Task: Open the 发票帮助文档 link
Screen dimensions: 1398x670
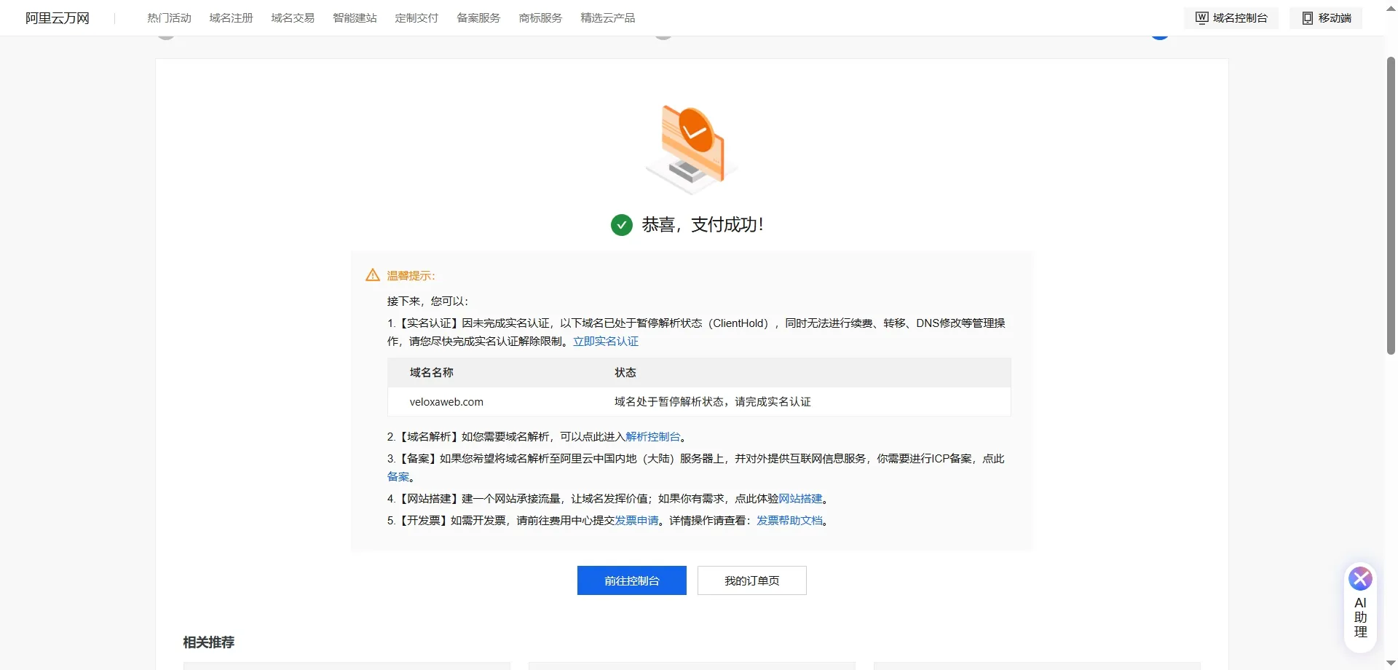Action: coord(790,520)
